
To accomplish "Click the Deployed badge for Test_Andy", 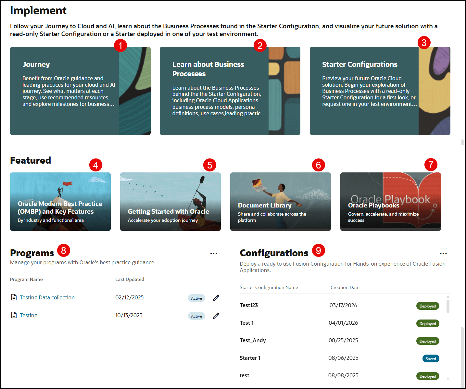I will [428, 341].
